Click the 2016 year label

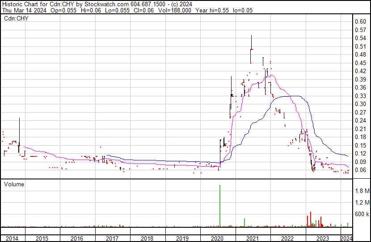[x=77, y=238]
